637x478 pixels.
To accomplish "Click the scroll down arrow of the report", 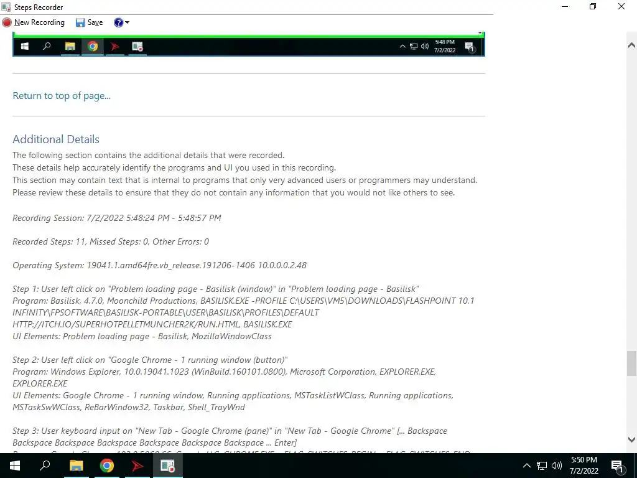I will 631,439.
